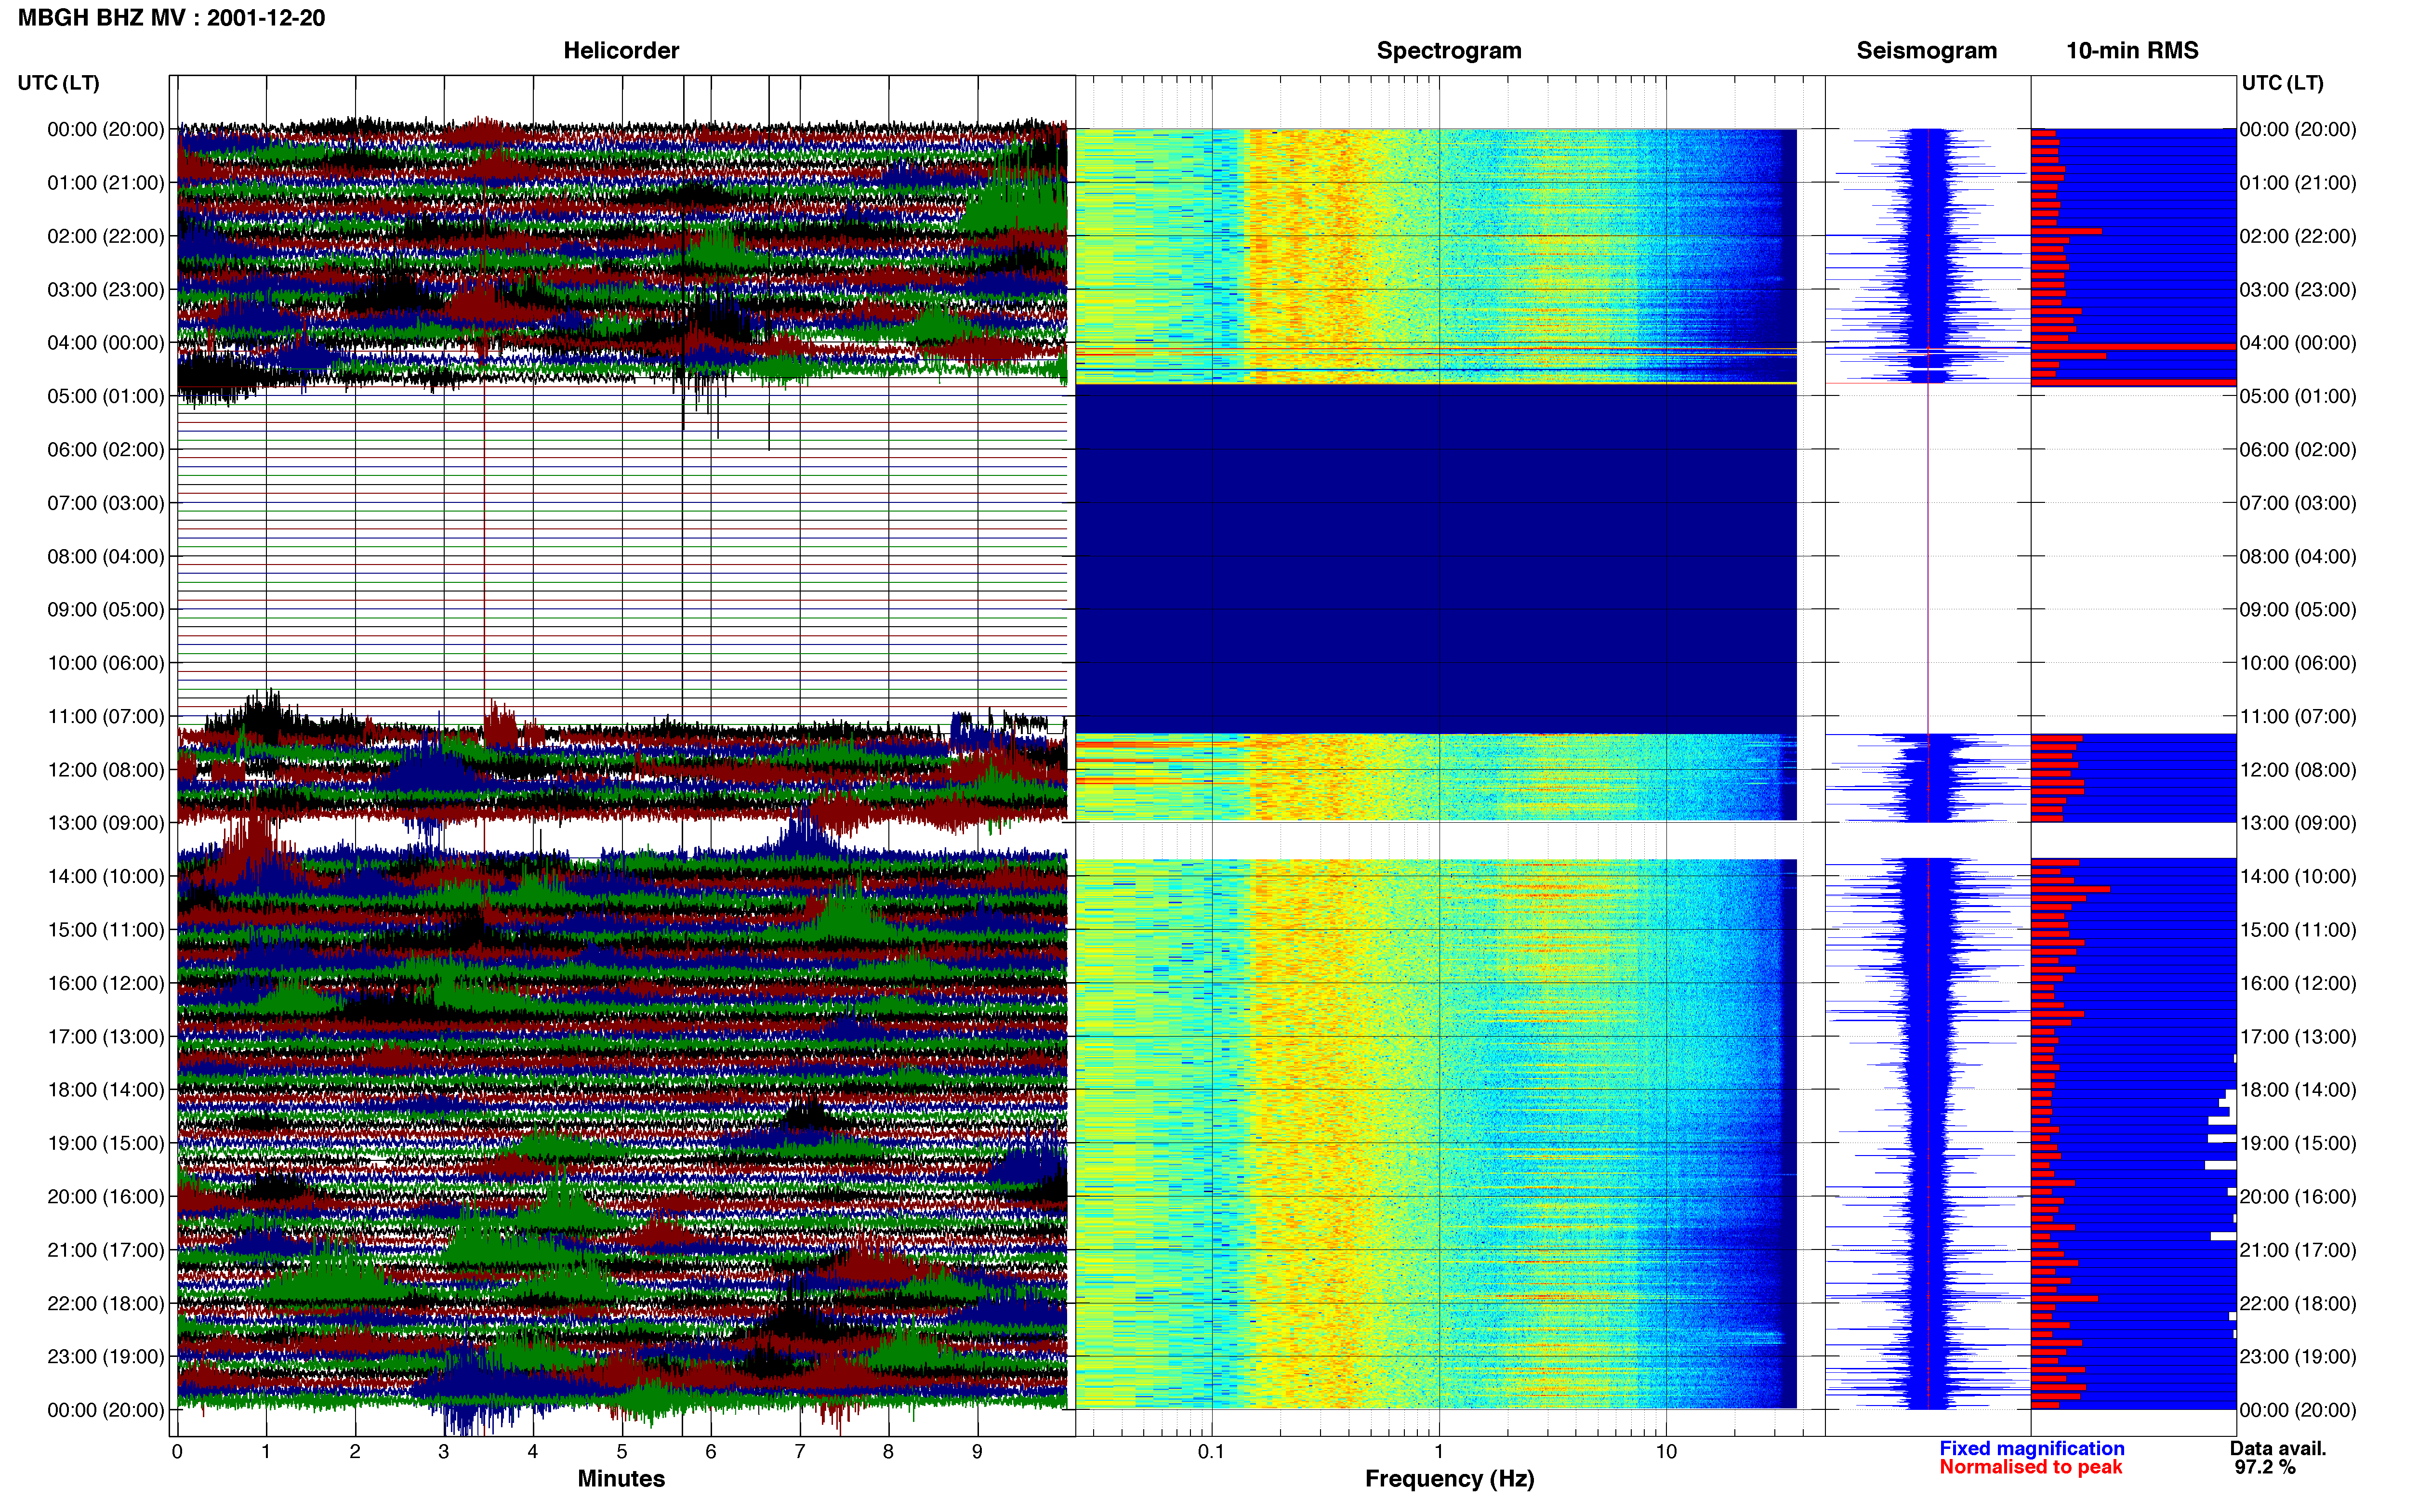
Task: Click minute tick '2' on the Helicorder axis
Action: [355, 1451]
